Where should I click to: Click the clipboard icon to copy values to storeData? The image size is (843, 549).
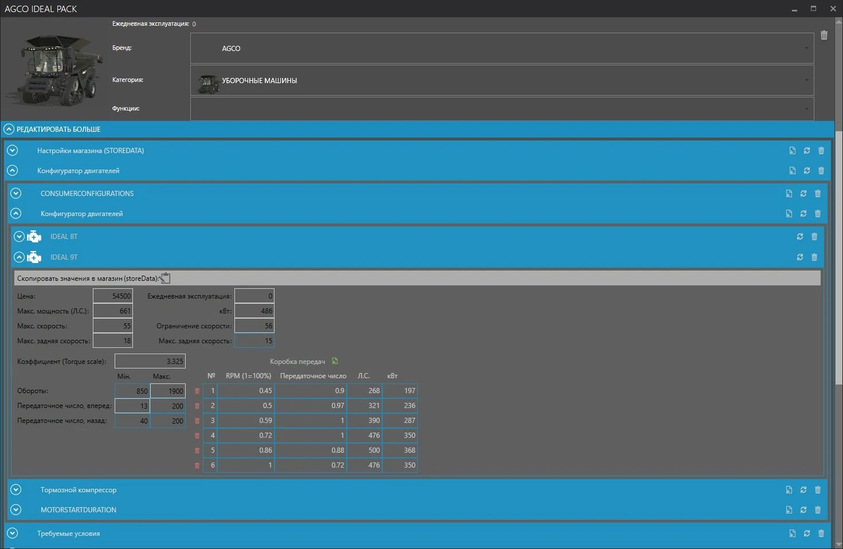(x=165, y=277)
